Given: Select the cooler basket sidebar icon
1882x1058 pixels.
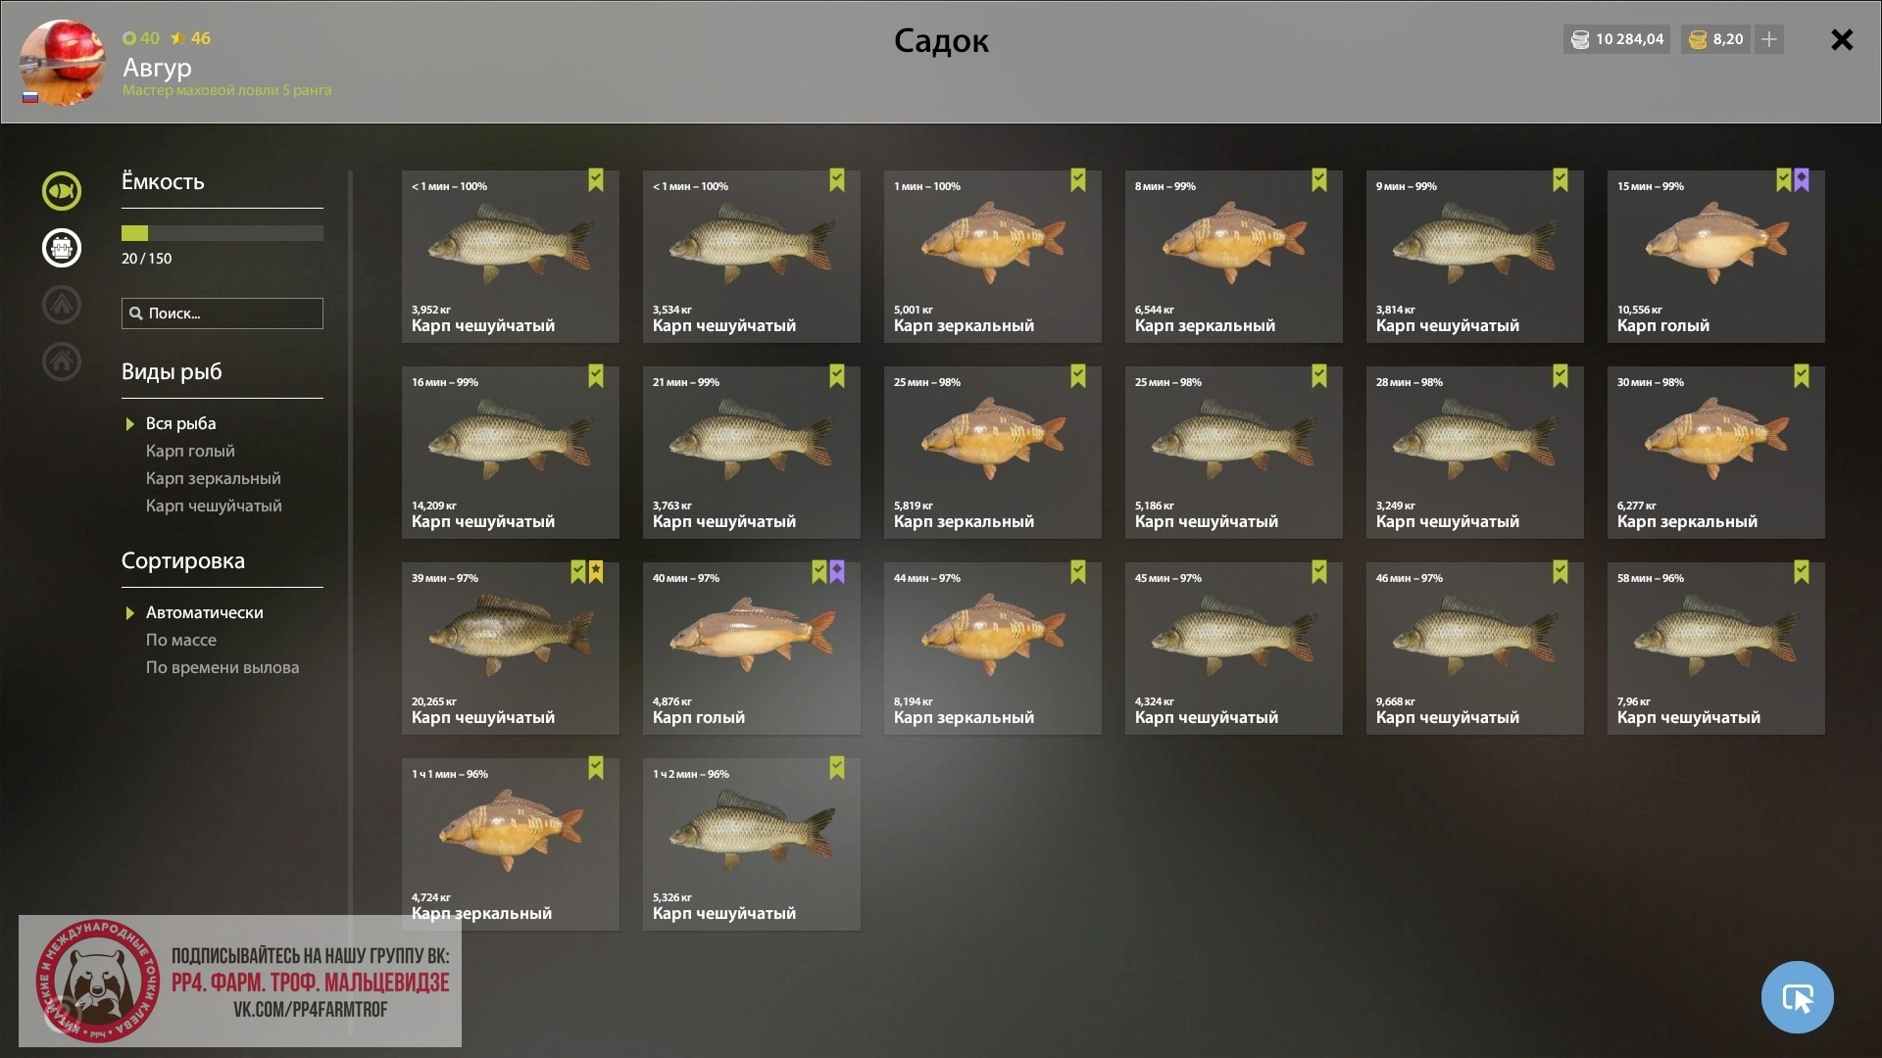Looking at the screenshot, I should pyautogui.click(x=61, y=247).
